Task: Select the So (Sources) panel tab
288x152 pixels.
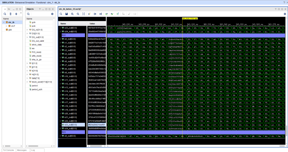Action: click(9, 9)
